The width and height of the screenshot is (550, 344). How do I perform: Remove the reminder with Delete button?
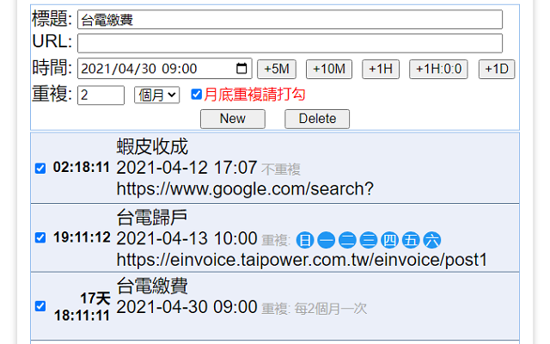click(x=317, y=119)
